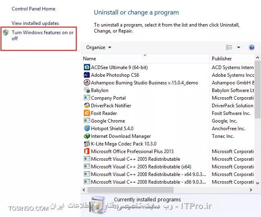The image size is (261, 217).
Task: Click the Currently installed programs details icon
Action: pos(98,205)
